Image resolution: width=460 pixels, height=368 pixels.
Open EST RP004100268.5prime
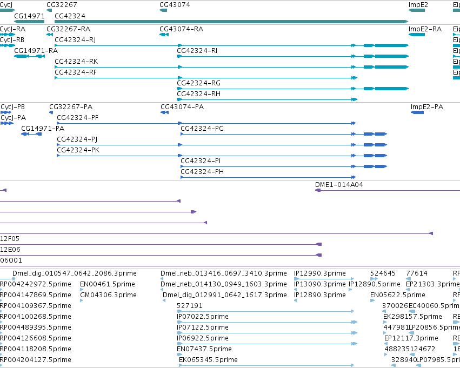pyautogui.click(x=36, y=317)
